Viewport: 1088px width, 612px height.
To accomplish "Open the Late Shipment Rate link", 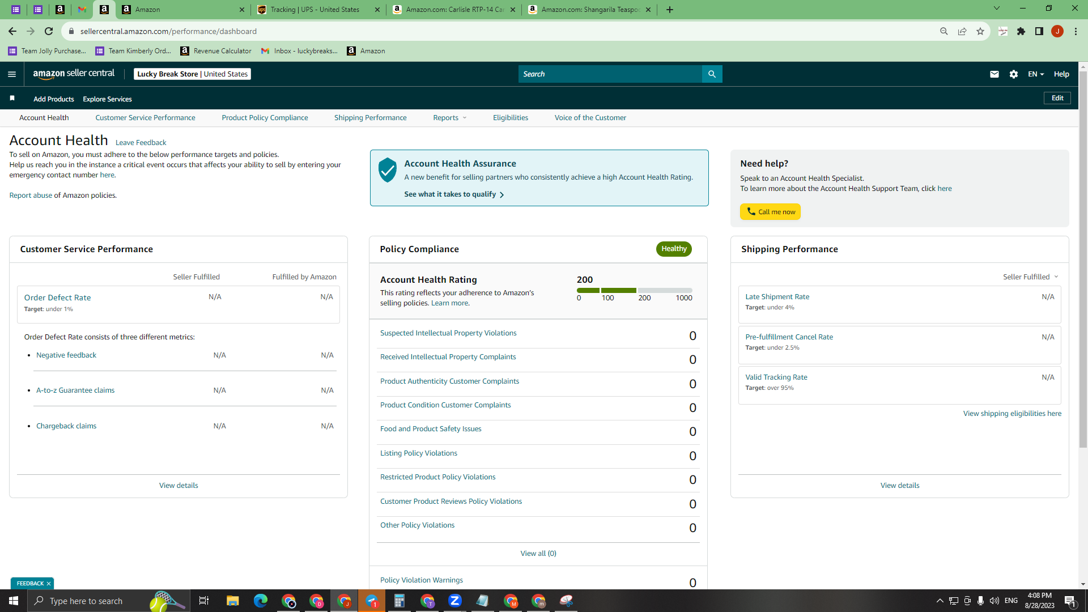I will pos(777,297).
